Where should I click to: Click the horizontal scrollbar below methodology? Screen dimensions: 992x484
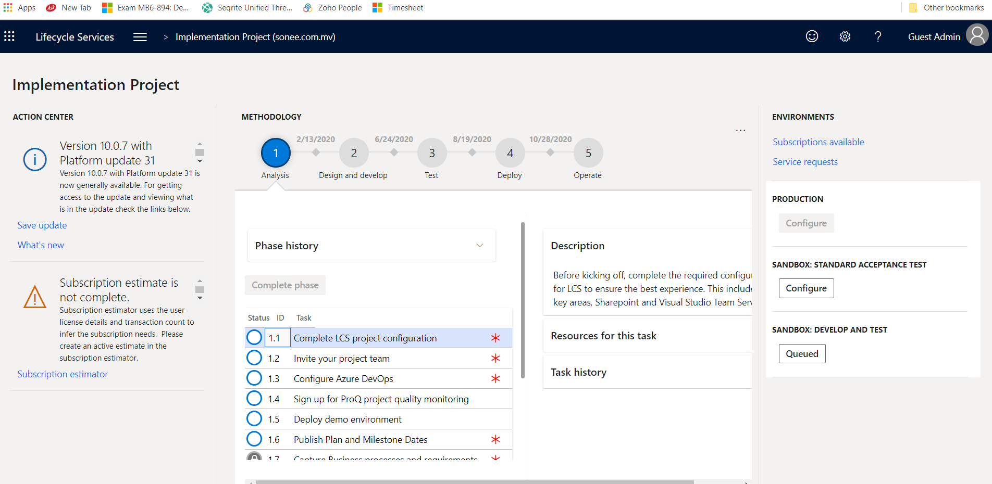(474, 482)
